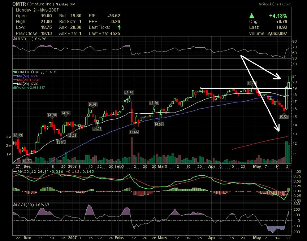Click the blue MA(50) line swatch
This screenshot has height=241, width=307.
point(15,76)
